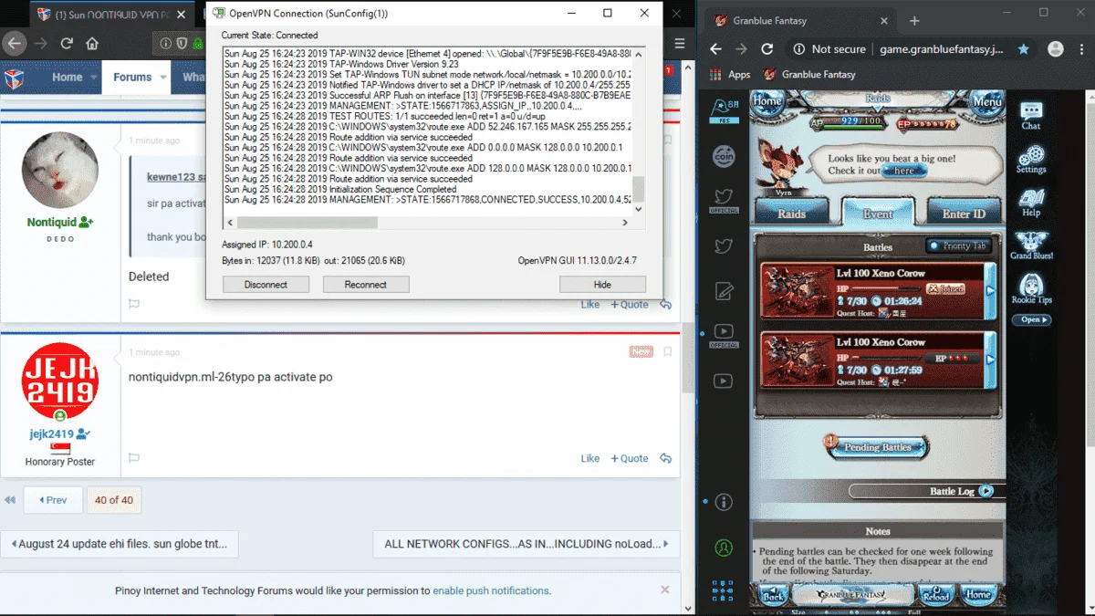The width and height of the screenshot is (1095, 616).
Task: Close the Sun NONTIQUID VPN Firefox tab
Action: click(180, 15)
